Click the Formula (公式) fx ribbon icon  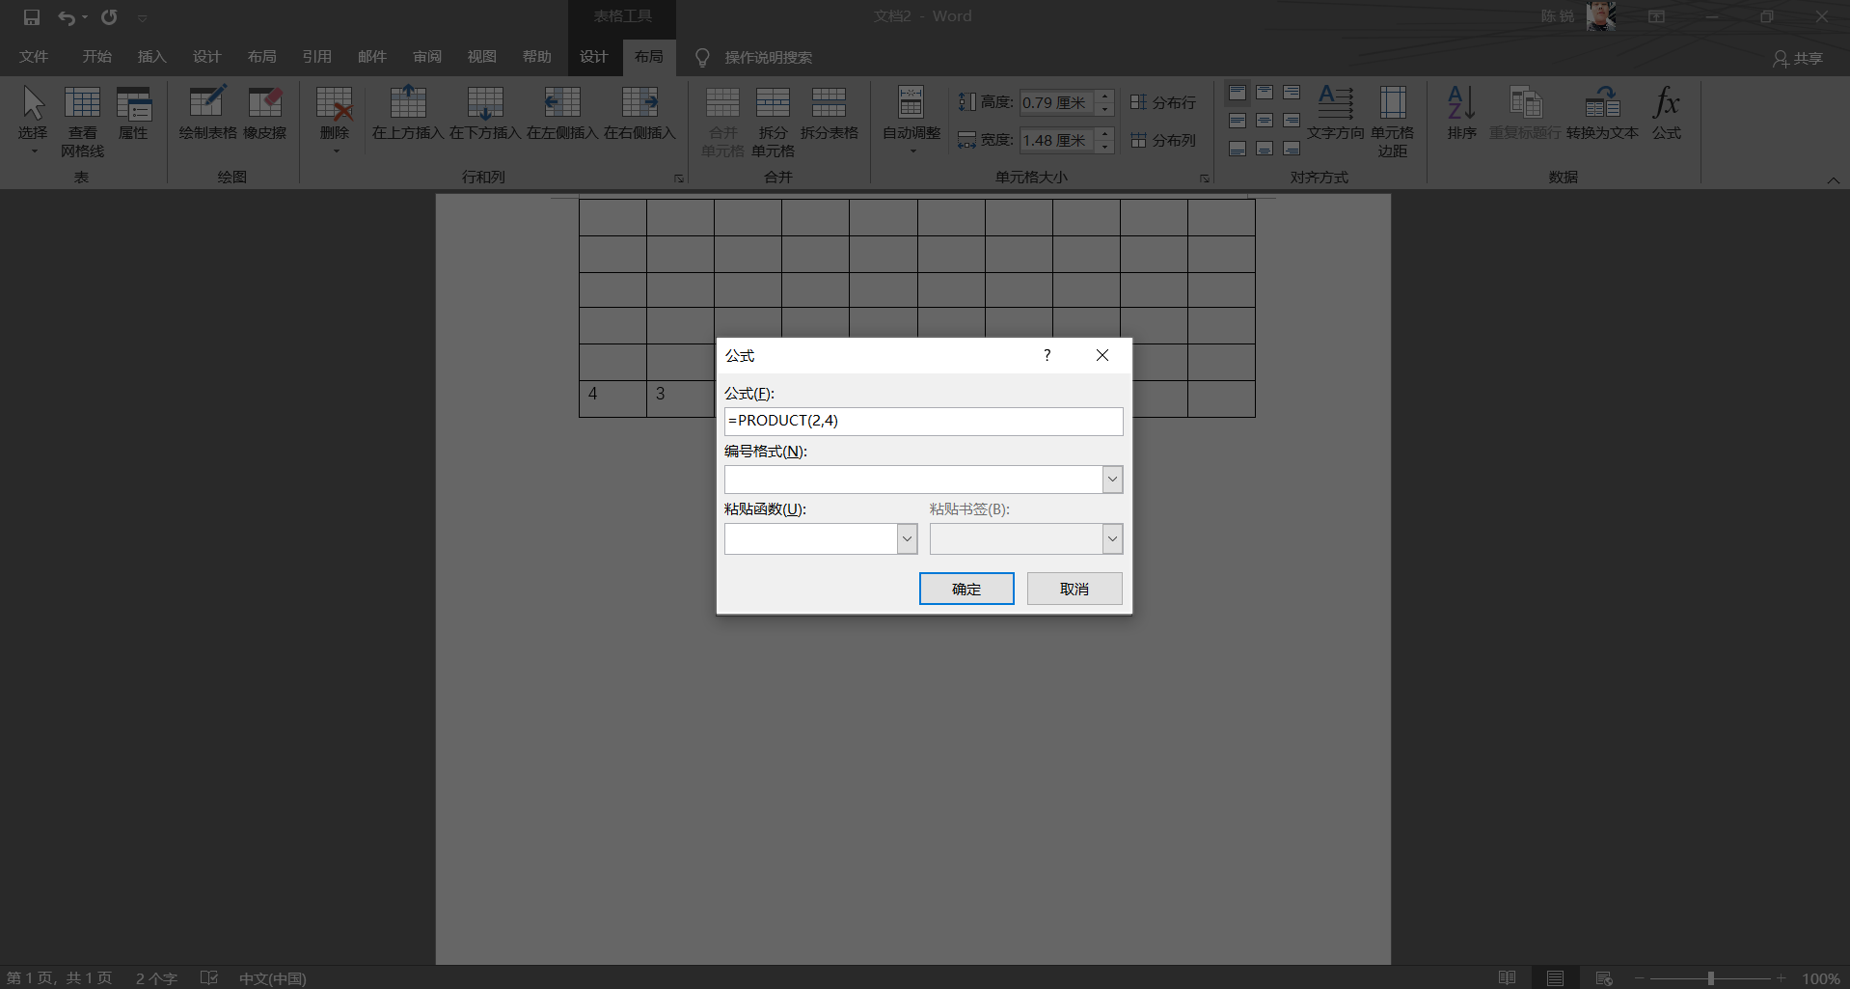click(1667, 113)
